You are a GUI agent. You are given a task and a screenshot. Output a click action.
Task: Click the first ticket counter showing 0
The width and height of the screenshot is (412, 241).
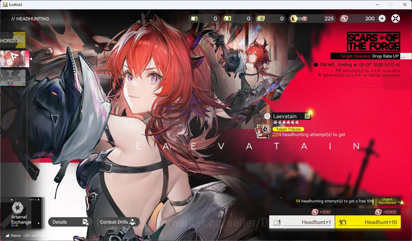pyautogui.click(x=204, y=19)
